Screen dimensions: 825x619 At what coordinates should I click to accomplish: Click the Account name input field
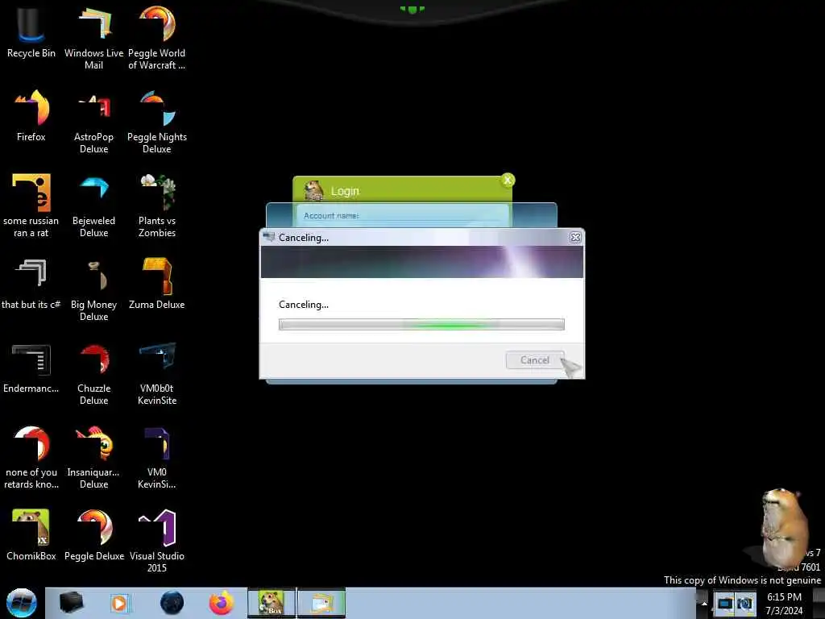click(x=403, y=216)
